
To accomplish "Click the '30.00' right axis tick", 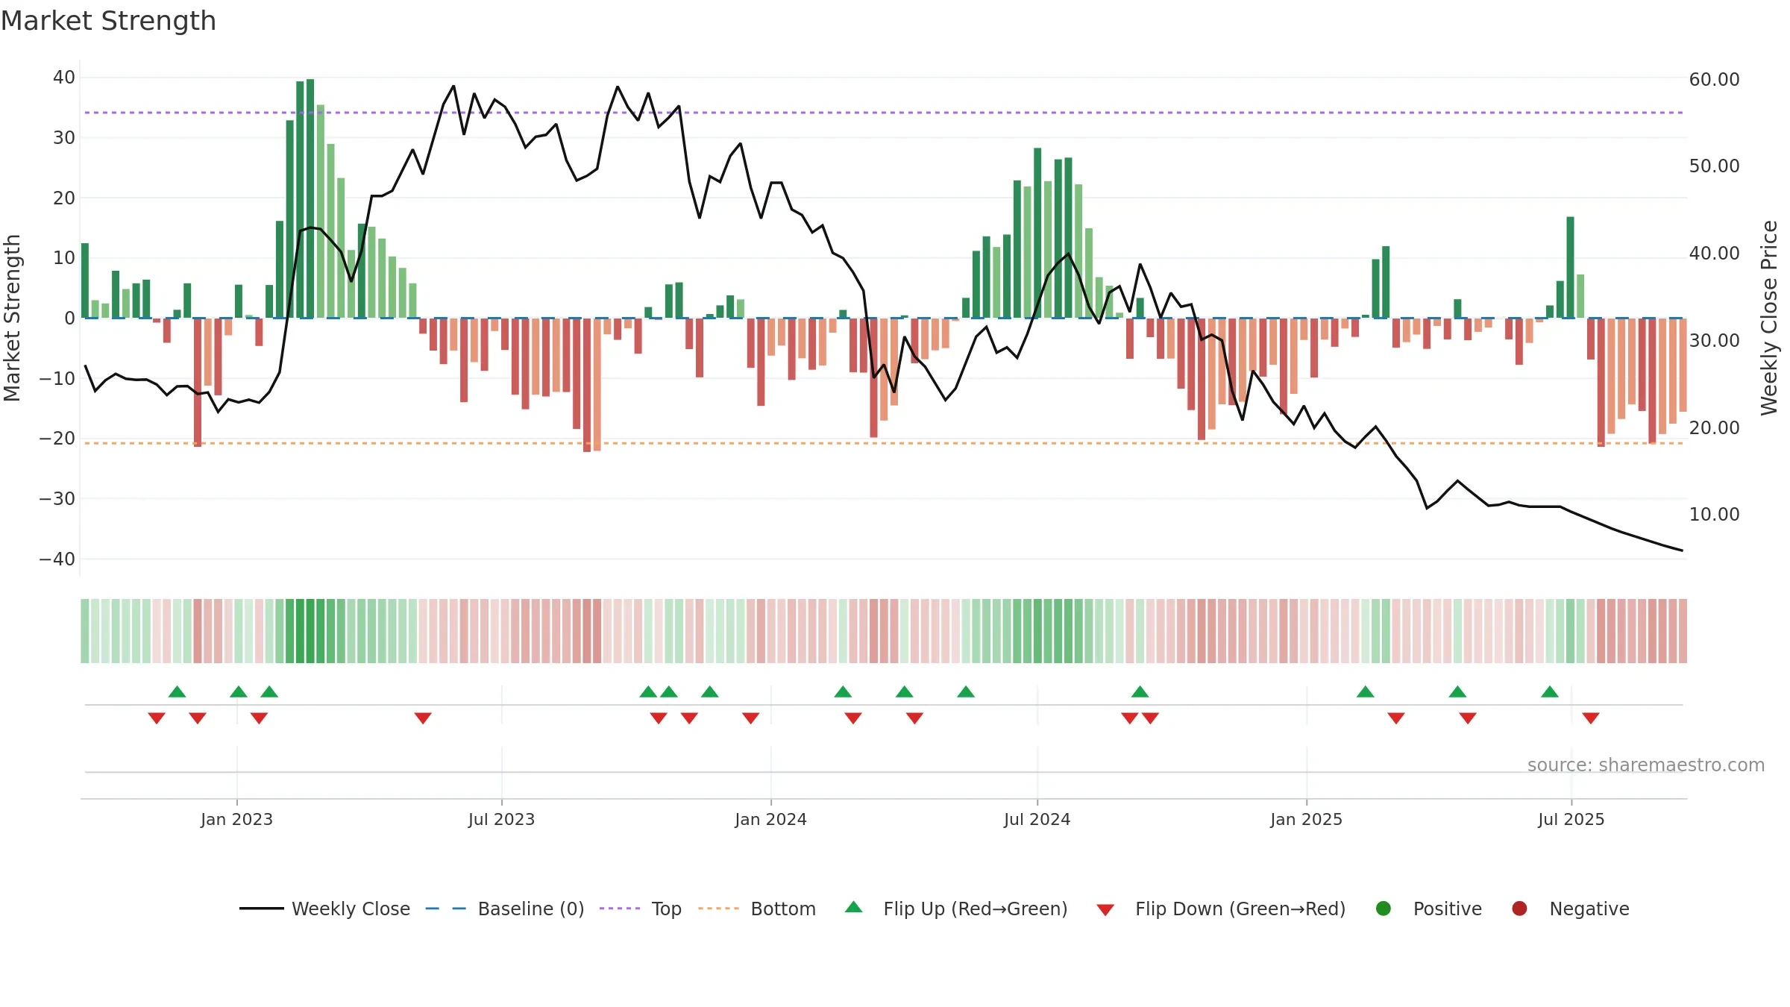I will click(1714, 340).
